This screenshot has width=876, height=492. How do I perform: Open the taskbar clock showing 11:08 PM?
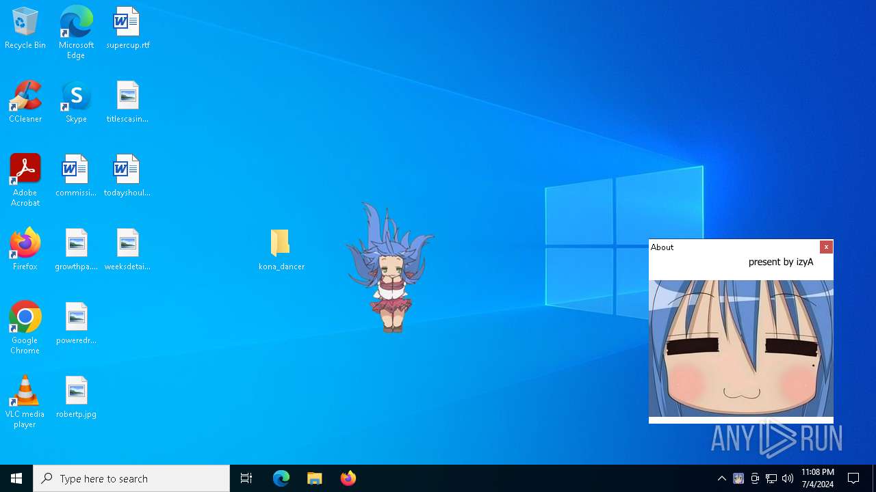coord(817,478)
